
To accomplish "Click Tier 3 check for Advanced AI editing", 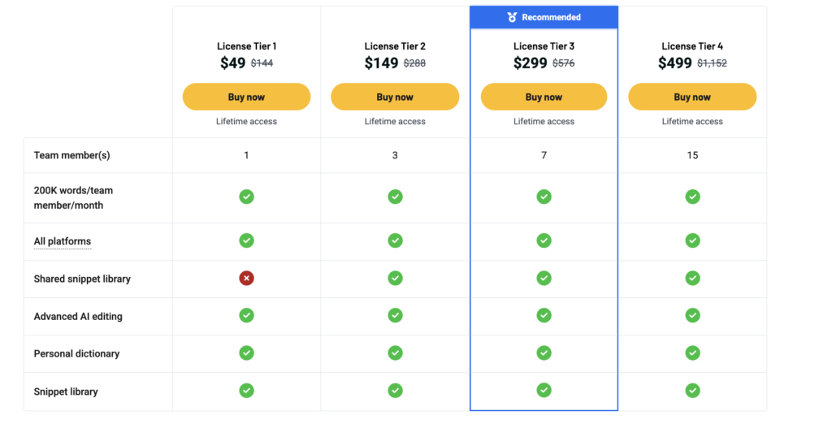I will 544,316.
